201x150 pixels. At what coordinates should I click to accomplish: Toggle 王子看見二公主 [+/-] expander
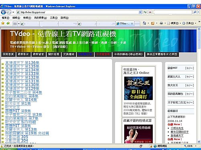(190, 102)
